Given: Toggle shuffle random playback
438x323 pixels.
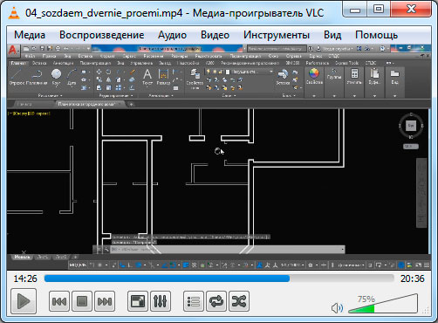Looking at the screenshot, I should (x=239, y=301).
